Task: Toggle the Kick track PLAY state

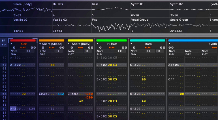Action: coord(23,47)
